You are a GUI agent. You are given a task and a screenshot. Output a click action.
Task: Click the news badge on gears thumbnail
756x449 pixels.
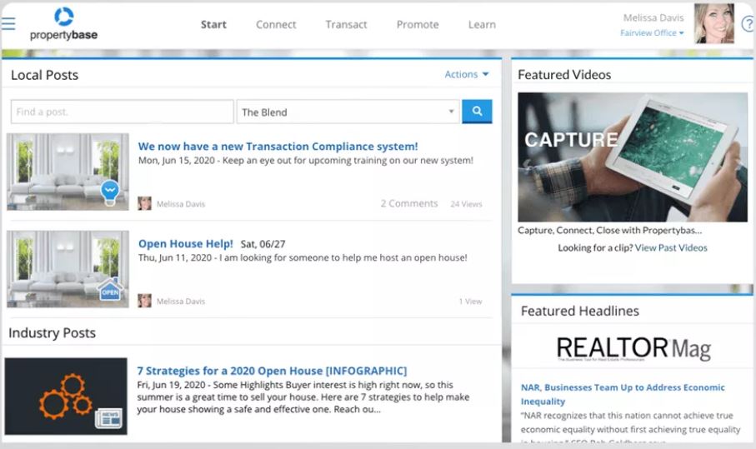[108, 418]
